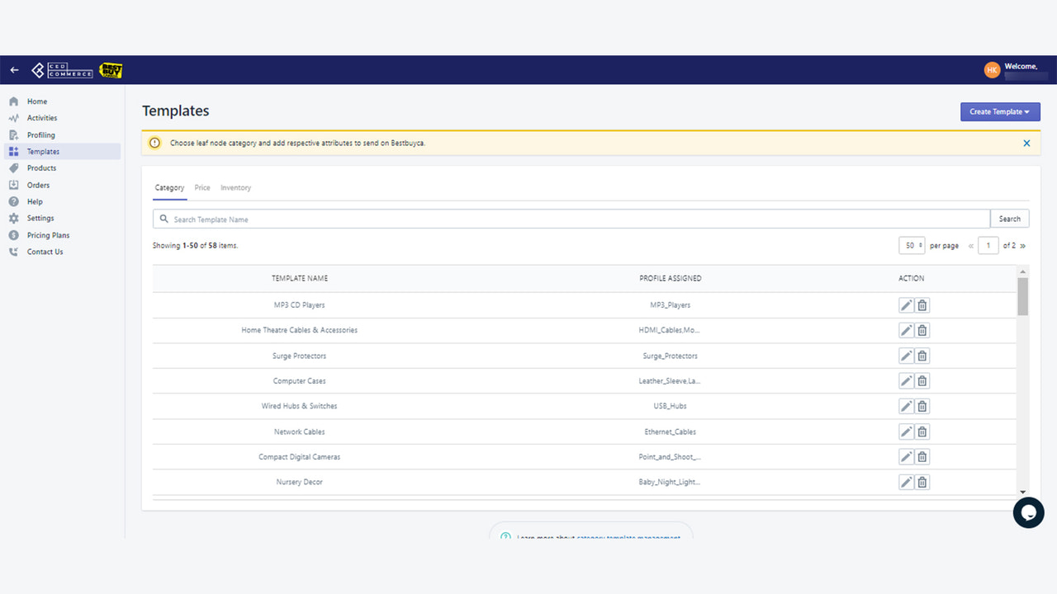
Task: Open the chat support bubble
Action: pyautogui.click(x=1028, y=512)
